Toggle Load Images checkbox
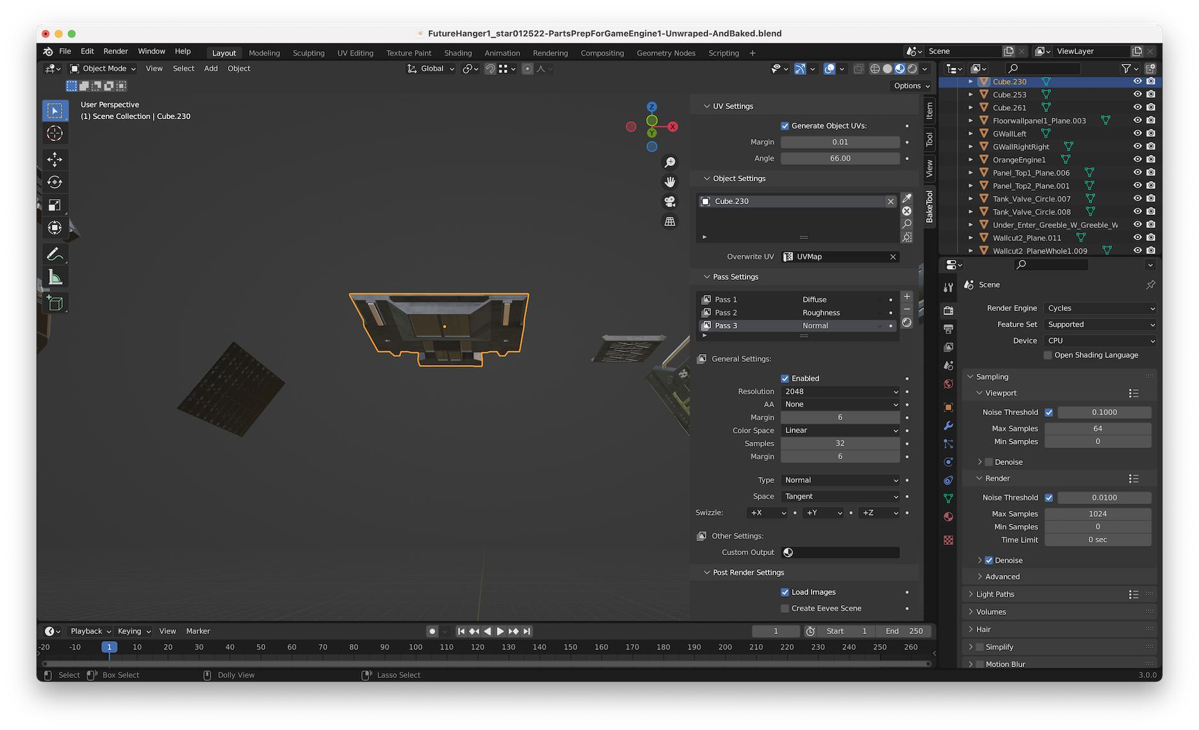The height and width of the screenshot is (730, 1199). (785, 592)
